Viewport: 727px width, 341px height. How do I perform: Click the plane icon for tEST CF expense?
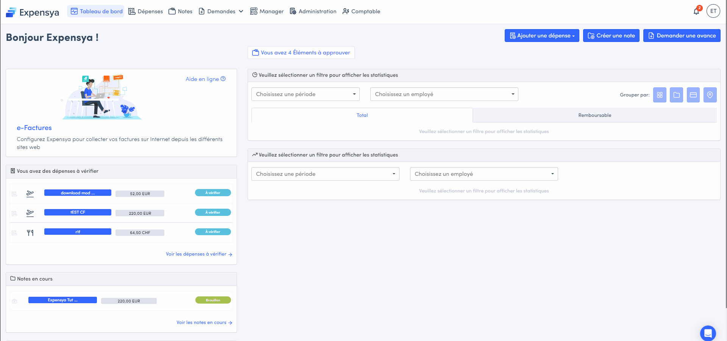click(x=30, y=213)
